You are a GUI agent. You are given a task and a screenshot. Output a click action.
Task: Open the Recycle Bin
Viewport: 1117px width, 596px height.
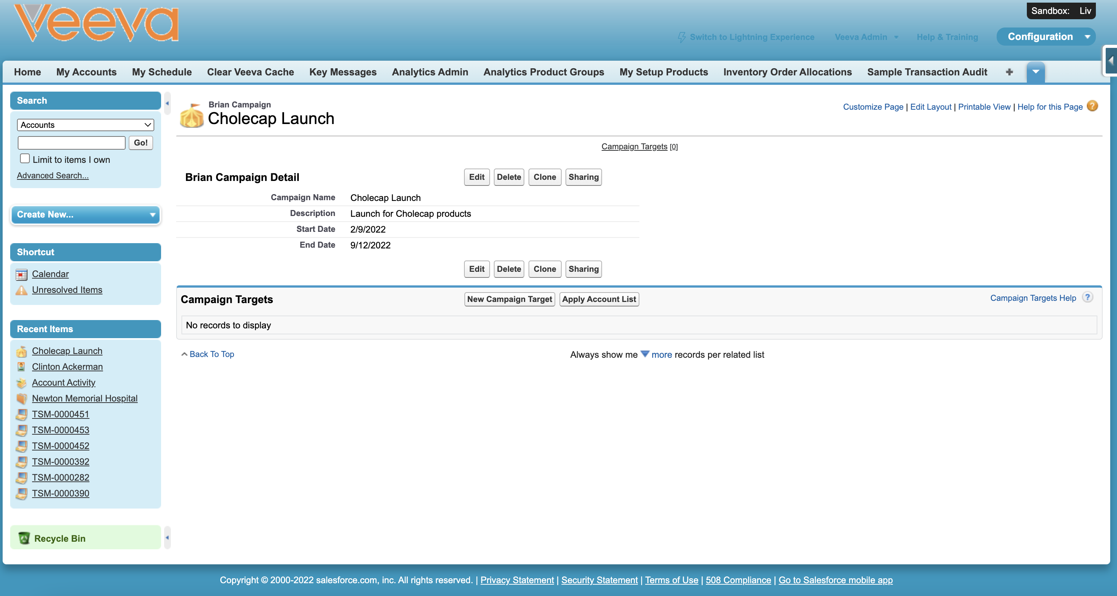tap(59, 538)
